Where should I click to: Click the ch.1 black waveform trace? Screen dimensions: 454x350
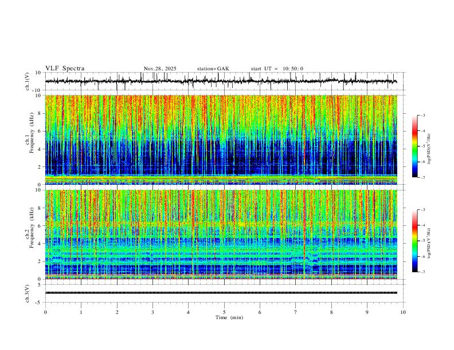coord(221,81)
